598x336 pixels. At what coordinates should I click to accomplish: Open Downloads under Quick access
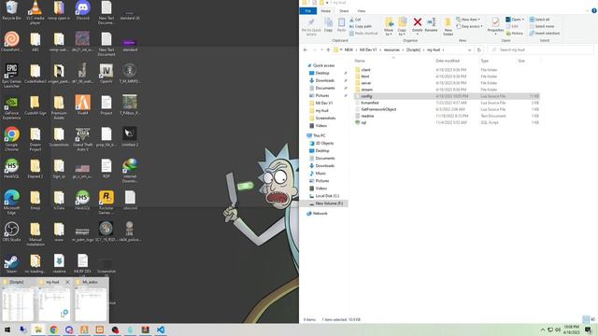coord(324,80)
